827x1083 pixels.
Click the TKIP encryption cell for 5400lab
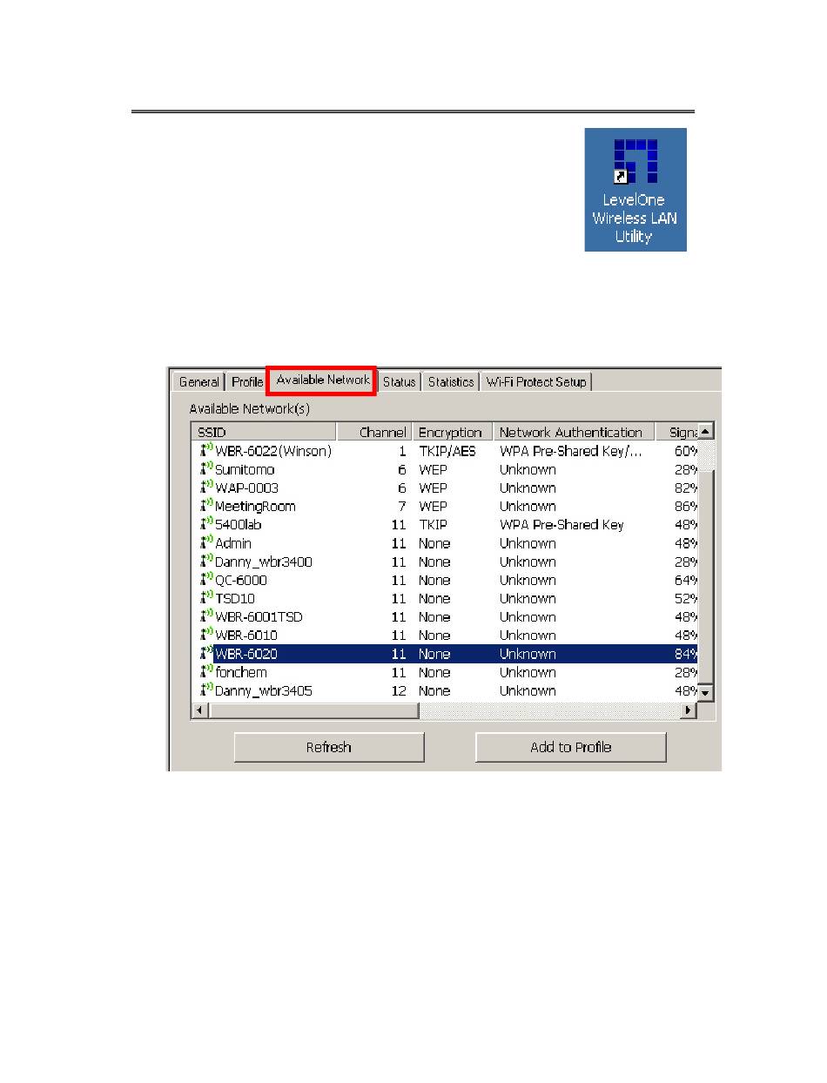pos(434,524)
